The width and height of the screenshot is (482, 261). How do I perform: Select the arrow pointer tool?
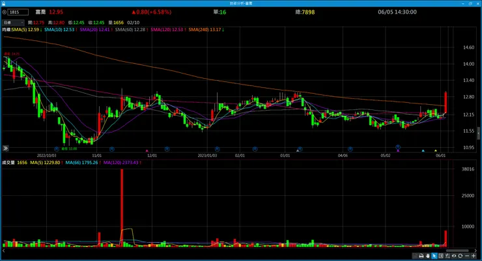[x=434, y=256]
